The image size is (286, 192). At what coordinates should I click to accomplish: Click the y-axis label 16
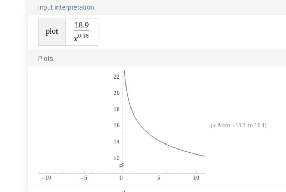(116, 126)
